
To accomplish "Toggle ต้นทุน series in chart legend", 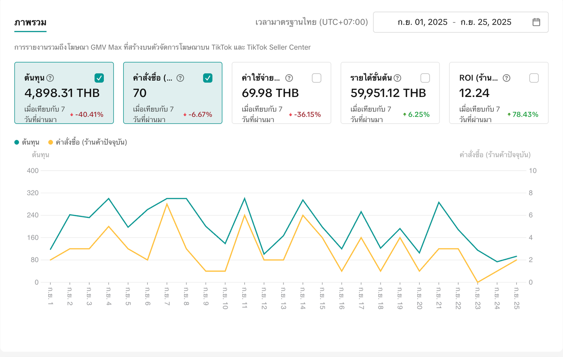I will 27,142.
